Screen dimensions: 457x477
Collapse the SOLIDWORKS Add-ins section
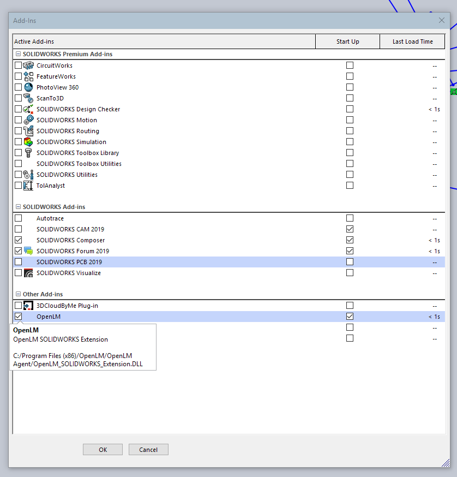click(19, 206)
